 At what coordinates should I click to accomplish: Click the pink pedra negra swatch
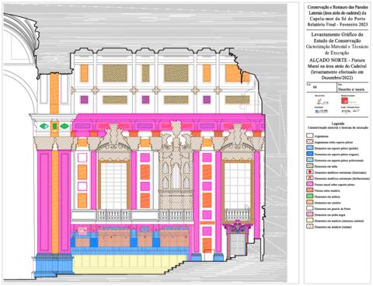click(x=310, y=214)
